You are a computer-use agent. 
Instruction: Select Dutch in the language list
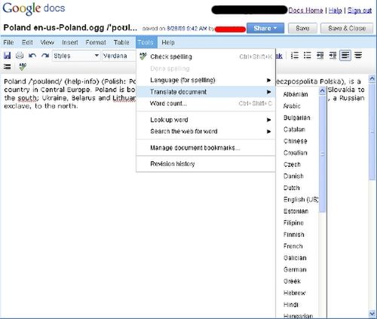click(292, 188)
